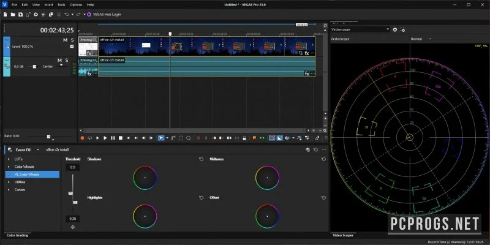The width and height of the screenshot is (490, 245).
Task: Expand the Utilities section
Action: pos(9,182)
